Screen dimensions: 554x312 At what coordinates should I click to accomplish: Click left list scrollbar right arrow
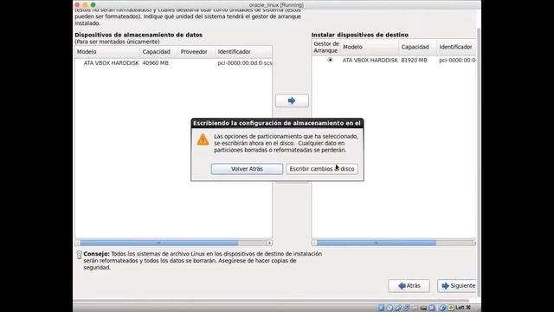pyautogui.click(x=269, y=243)
